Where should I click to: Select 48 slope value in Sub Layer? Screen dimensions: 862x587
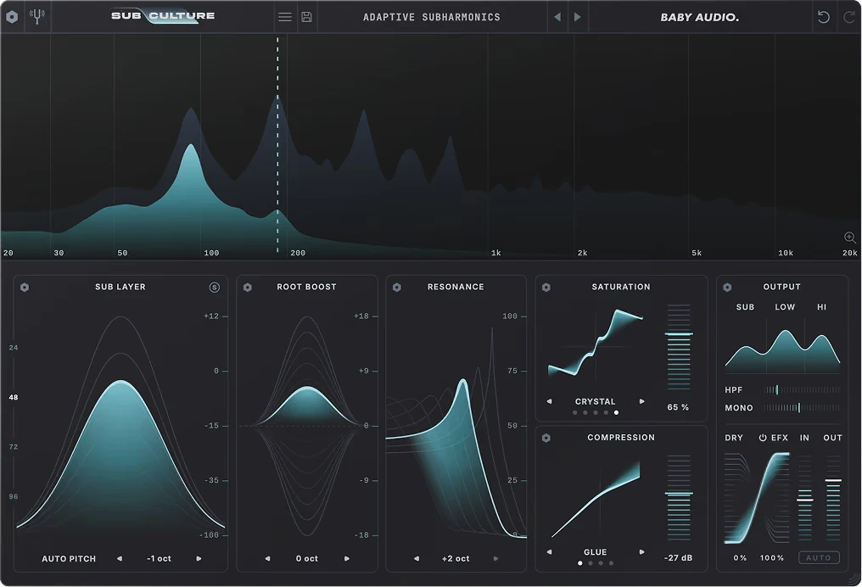(x=14, y=397)
